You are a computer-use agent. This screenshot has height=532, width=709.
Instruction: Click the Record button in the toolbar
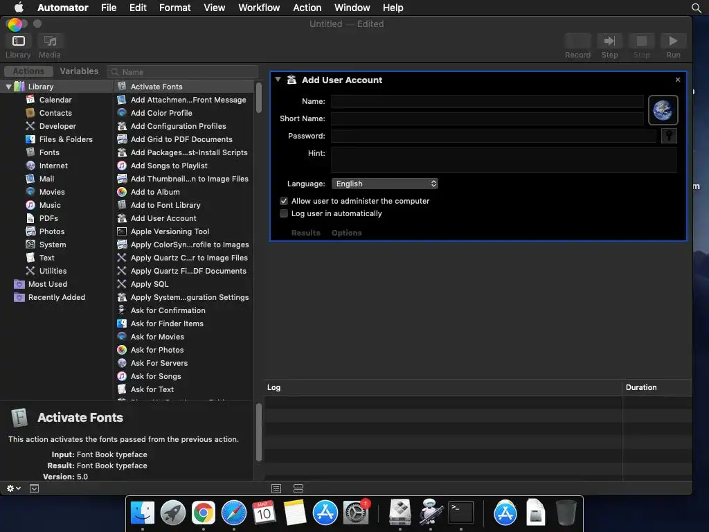click(577, 41)
